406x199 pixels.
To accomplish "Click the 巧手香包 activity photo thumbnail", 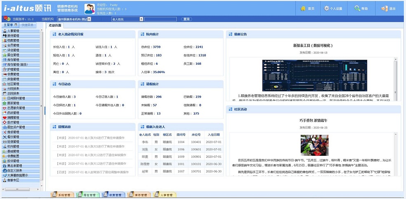I will pyautogui.click(x=314, y=145).
